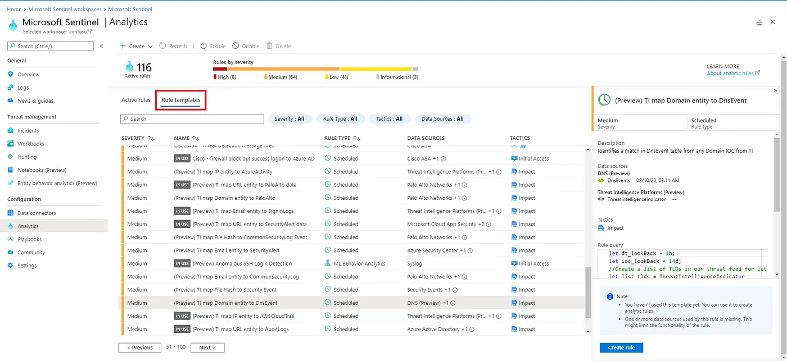Click the rule templates Search field
The width and height of the screenshot is (787, 361).
click(x=192, y=119)
